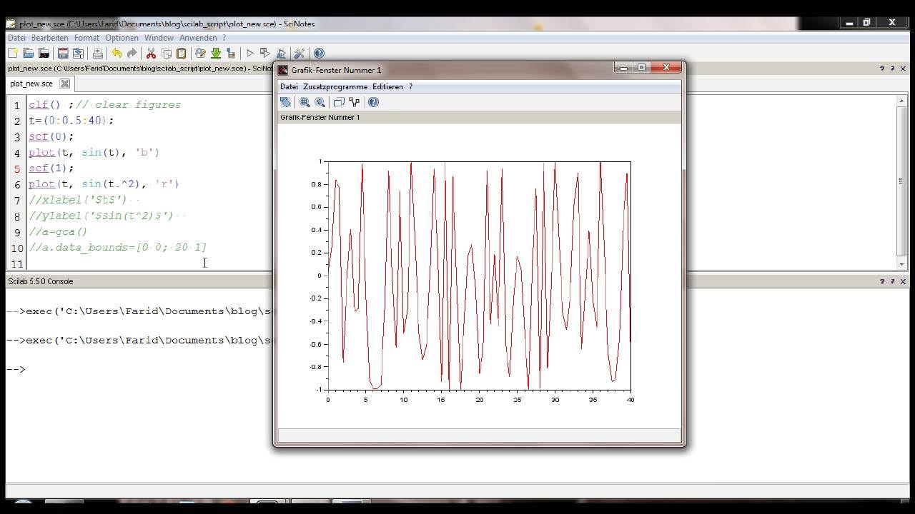Open the Anwenden menu

pos(198,38)
